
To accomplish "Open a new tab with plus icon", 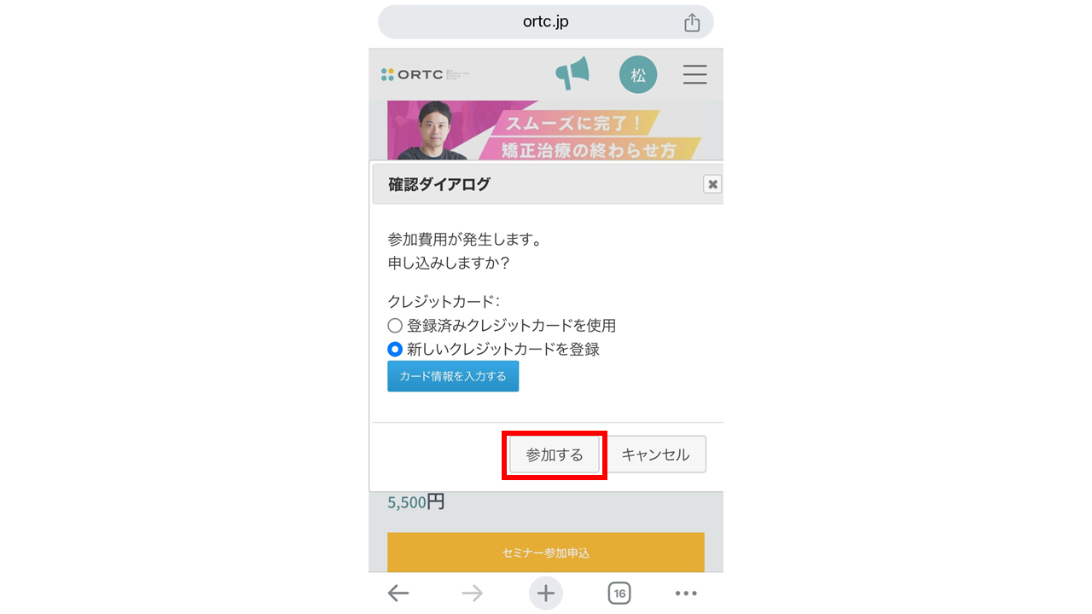I will [546, 594].
